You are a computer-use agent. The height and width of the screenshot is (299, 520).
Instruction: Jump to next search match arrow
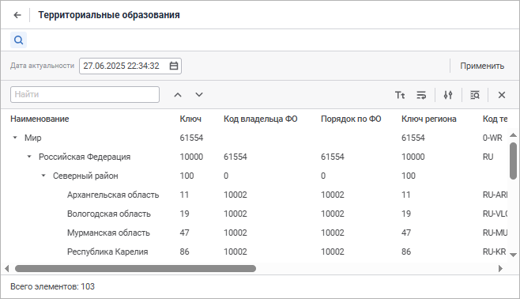coord(199,95)
